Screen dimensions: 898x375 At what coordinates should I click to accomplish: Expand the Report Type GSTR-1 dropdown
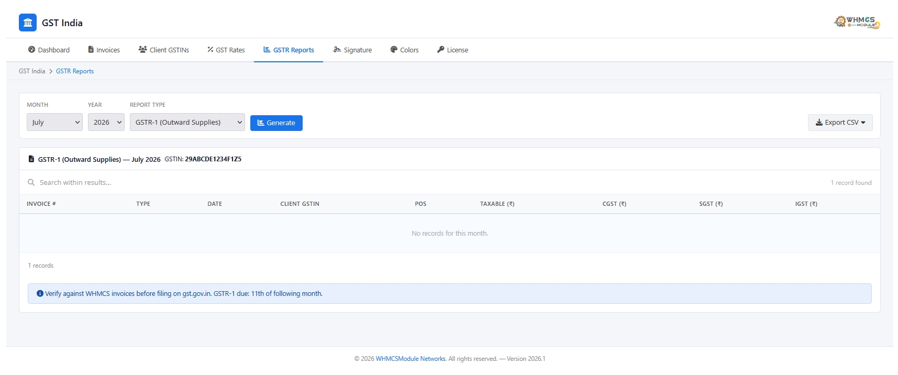pyautogui.click(x=187, y=122)
